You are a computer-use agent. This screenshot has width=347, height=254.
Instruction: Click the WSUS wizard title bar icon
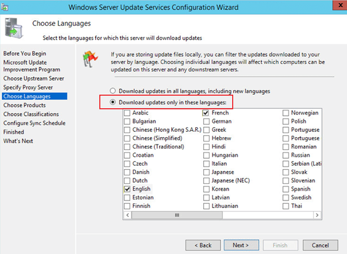[x=4, y=7]
